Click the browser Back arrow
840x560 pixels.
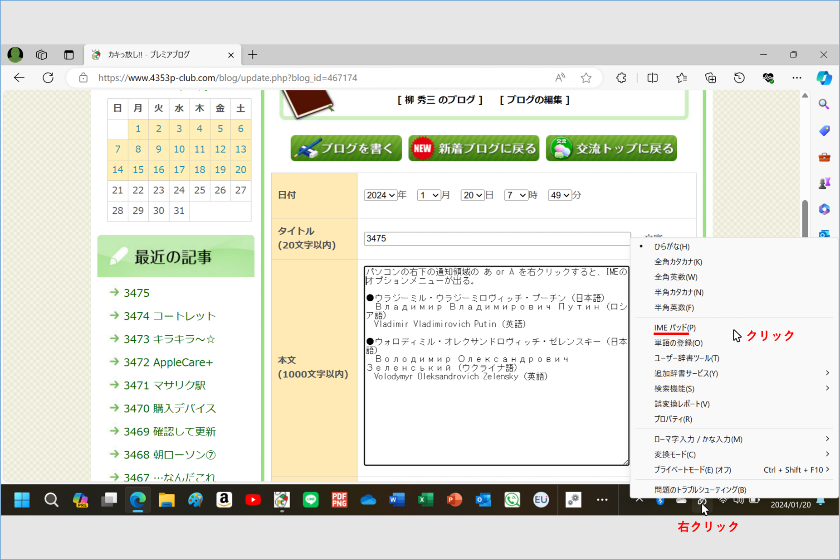pyautogui.click(x=19, y=78)
